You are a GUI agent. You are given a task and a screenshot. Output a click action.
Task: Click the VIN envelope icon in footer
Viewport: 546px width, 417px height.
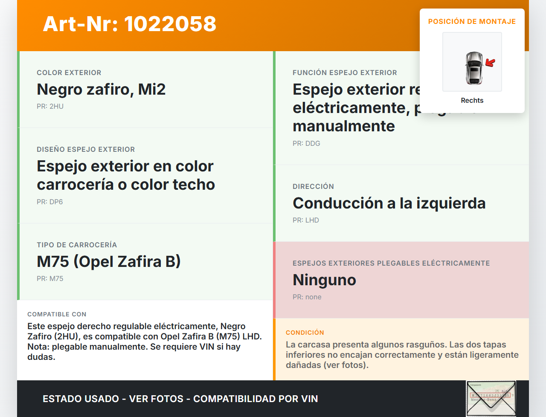point(491,399)
